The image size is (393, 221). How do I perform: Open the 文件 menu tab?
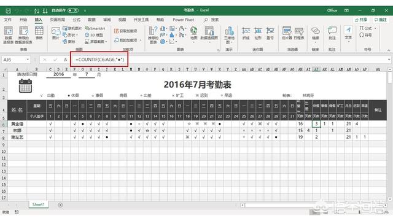point(7,20)
